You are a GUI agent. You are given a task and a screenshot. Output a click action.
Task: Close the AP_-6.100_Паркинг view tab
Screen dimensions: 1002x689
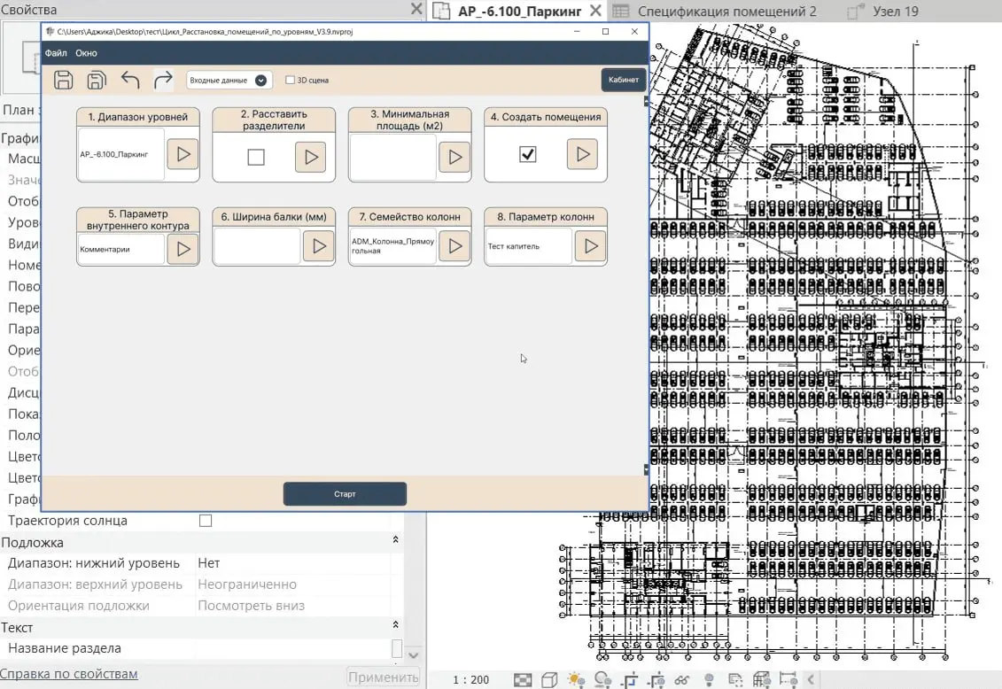[595, 11]
